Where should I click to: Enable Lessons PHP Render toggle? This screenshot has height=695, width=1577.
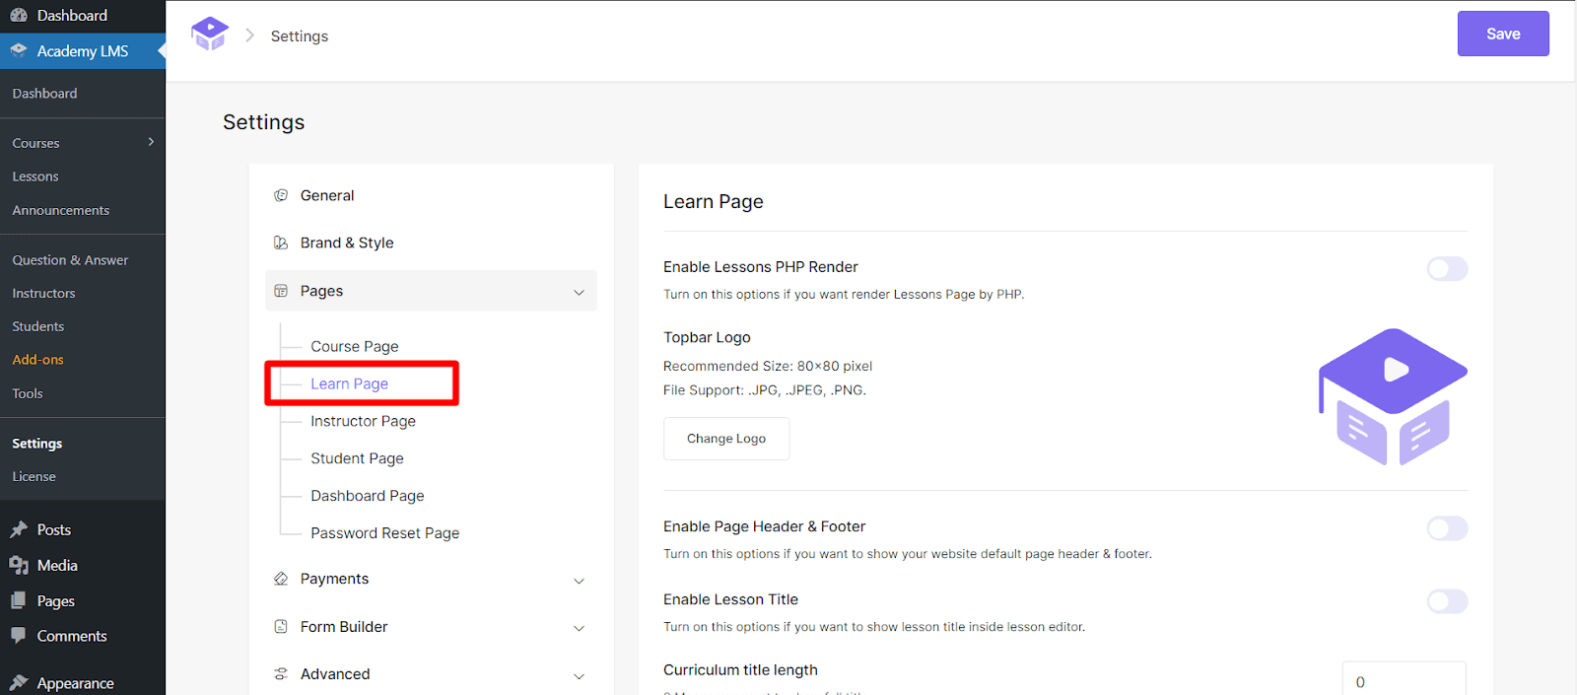[1447, 268]
